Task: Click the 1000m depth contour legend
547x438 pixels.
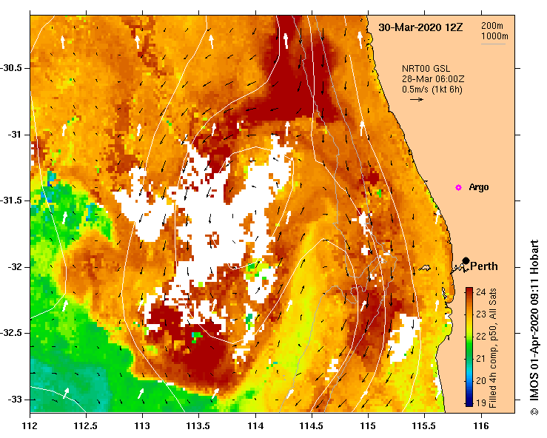Action: click(x=494, y=36)
